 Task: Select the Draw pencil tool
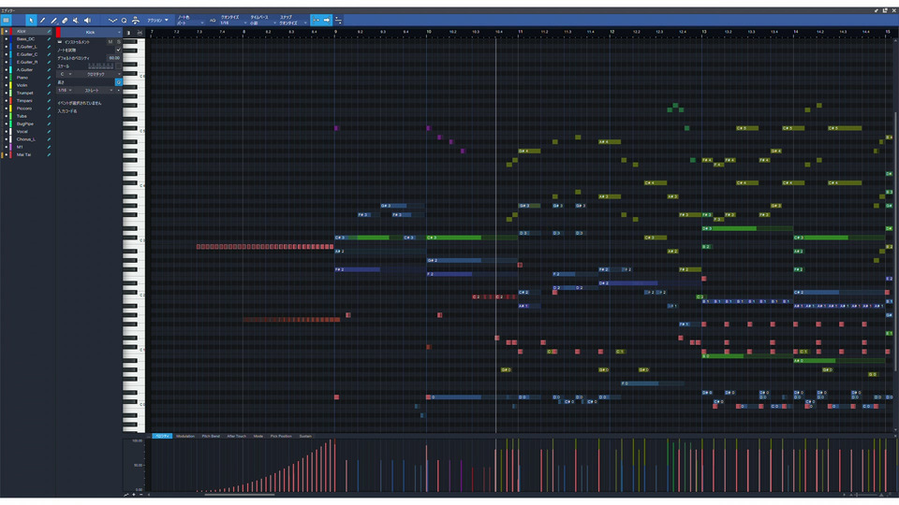42,20
